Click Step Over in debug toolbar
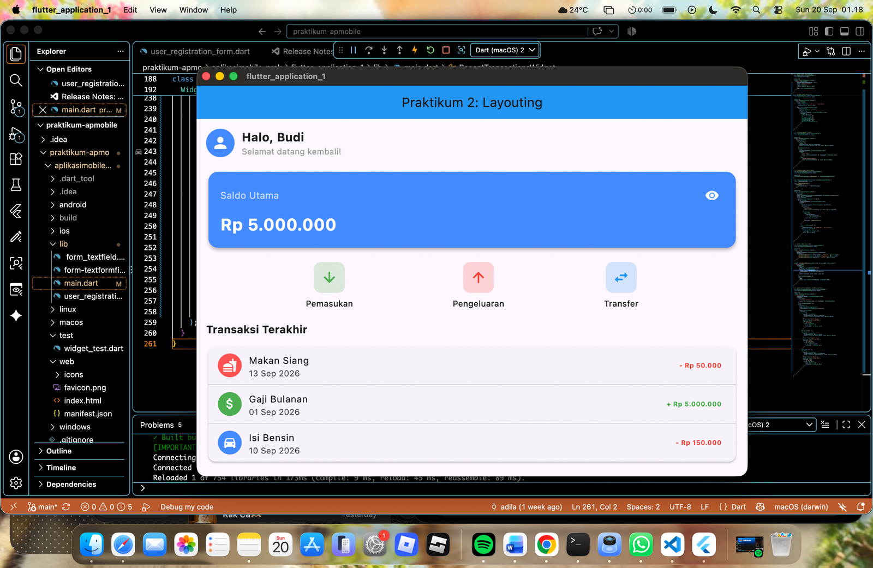Viewport: 873px width, 568px height. [x=369, y=50]
